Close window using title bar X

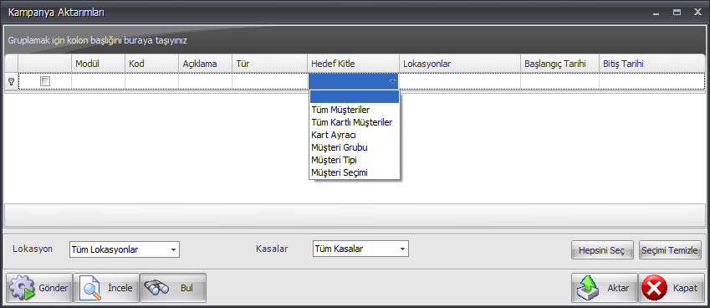tap(697, 13)
